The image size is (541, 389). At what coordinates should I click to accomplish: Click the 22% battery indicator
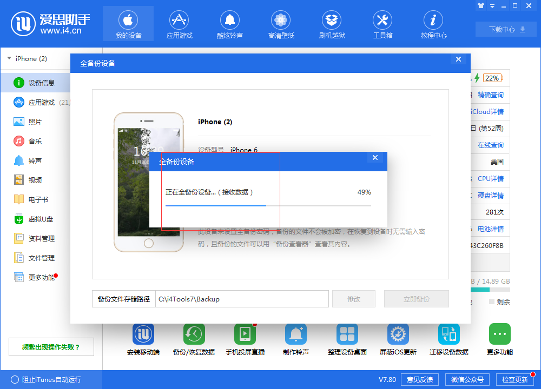point(492,78)
